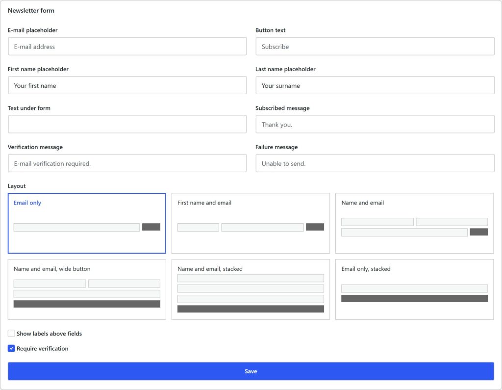The width and height of the screenshot is (502, 390).
Task: Click the E-mail placeholder input field
Action: [x=127, y=47]
